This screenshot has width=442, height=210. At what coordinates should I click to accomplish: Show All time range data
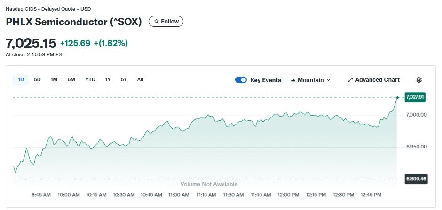140,79
